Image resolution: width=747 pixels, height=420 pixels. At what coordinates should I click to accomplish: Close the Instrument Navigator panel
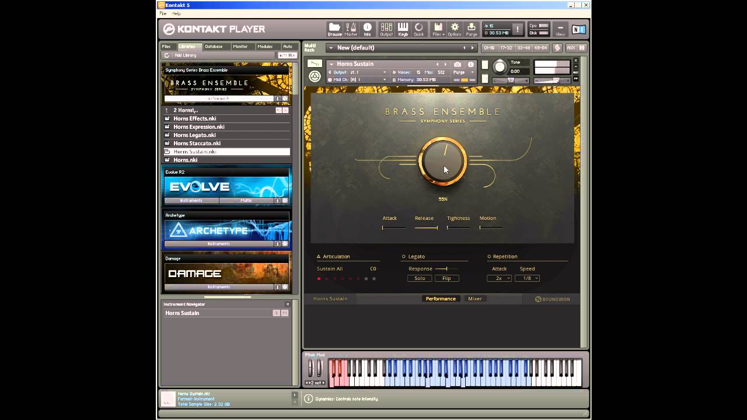coord(287,304)
